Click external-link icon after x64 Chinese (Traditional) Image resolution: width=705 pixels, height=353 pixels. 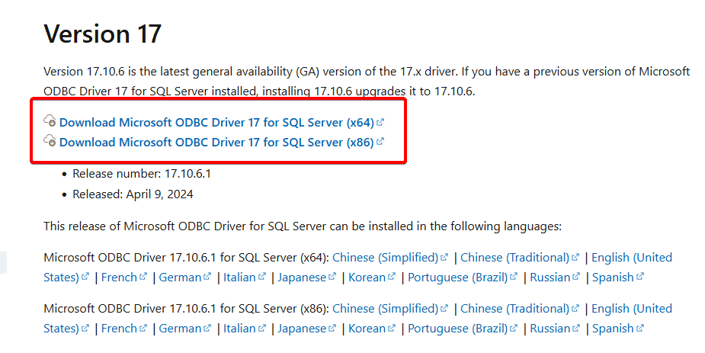coord(575,258)
